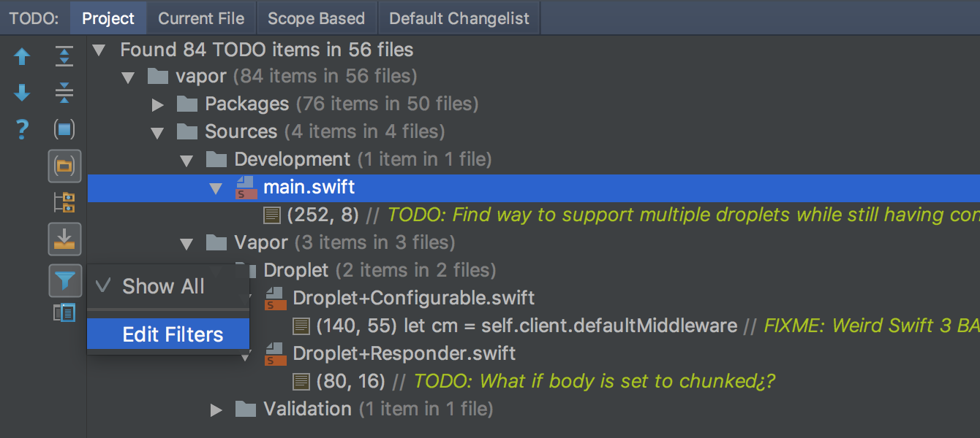Open the Droplet+Configurable.swift file item
Screen dimensions: 980x438
pos(413,298)
